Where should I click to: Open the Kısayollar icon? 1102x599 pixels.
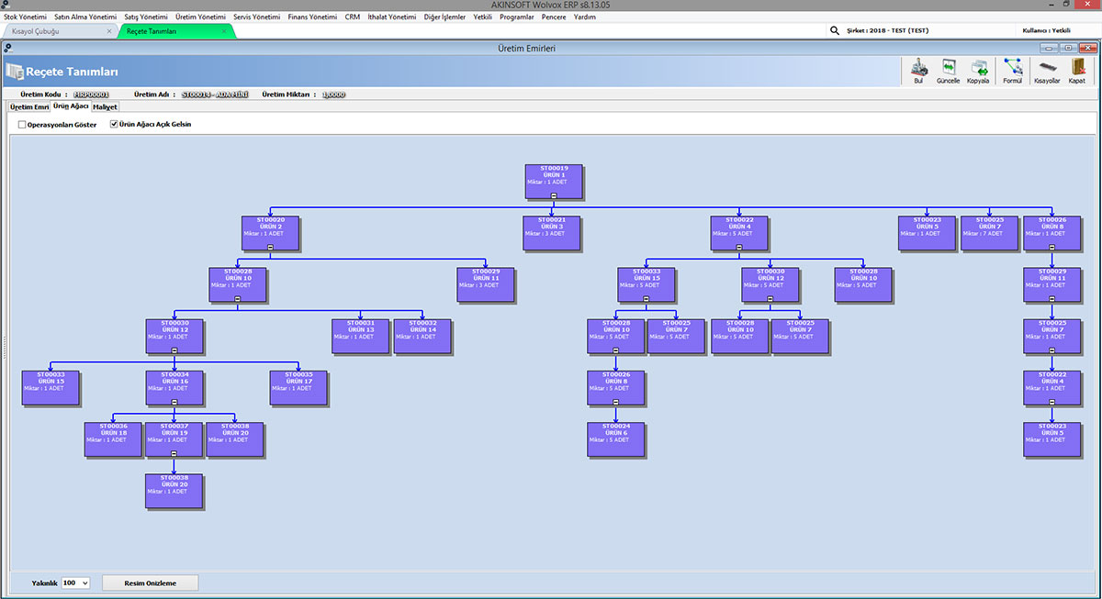[1047, 69]
